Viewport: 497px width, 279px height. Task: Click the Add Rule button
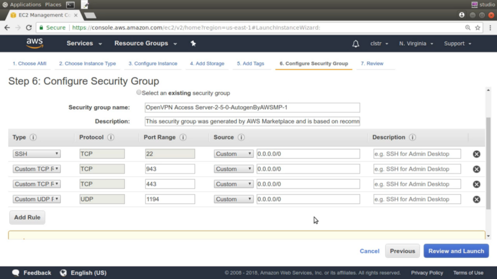tap(27, 218)
